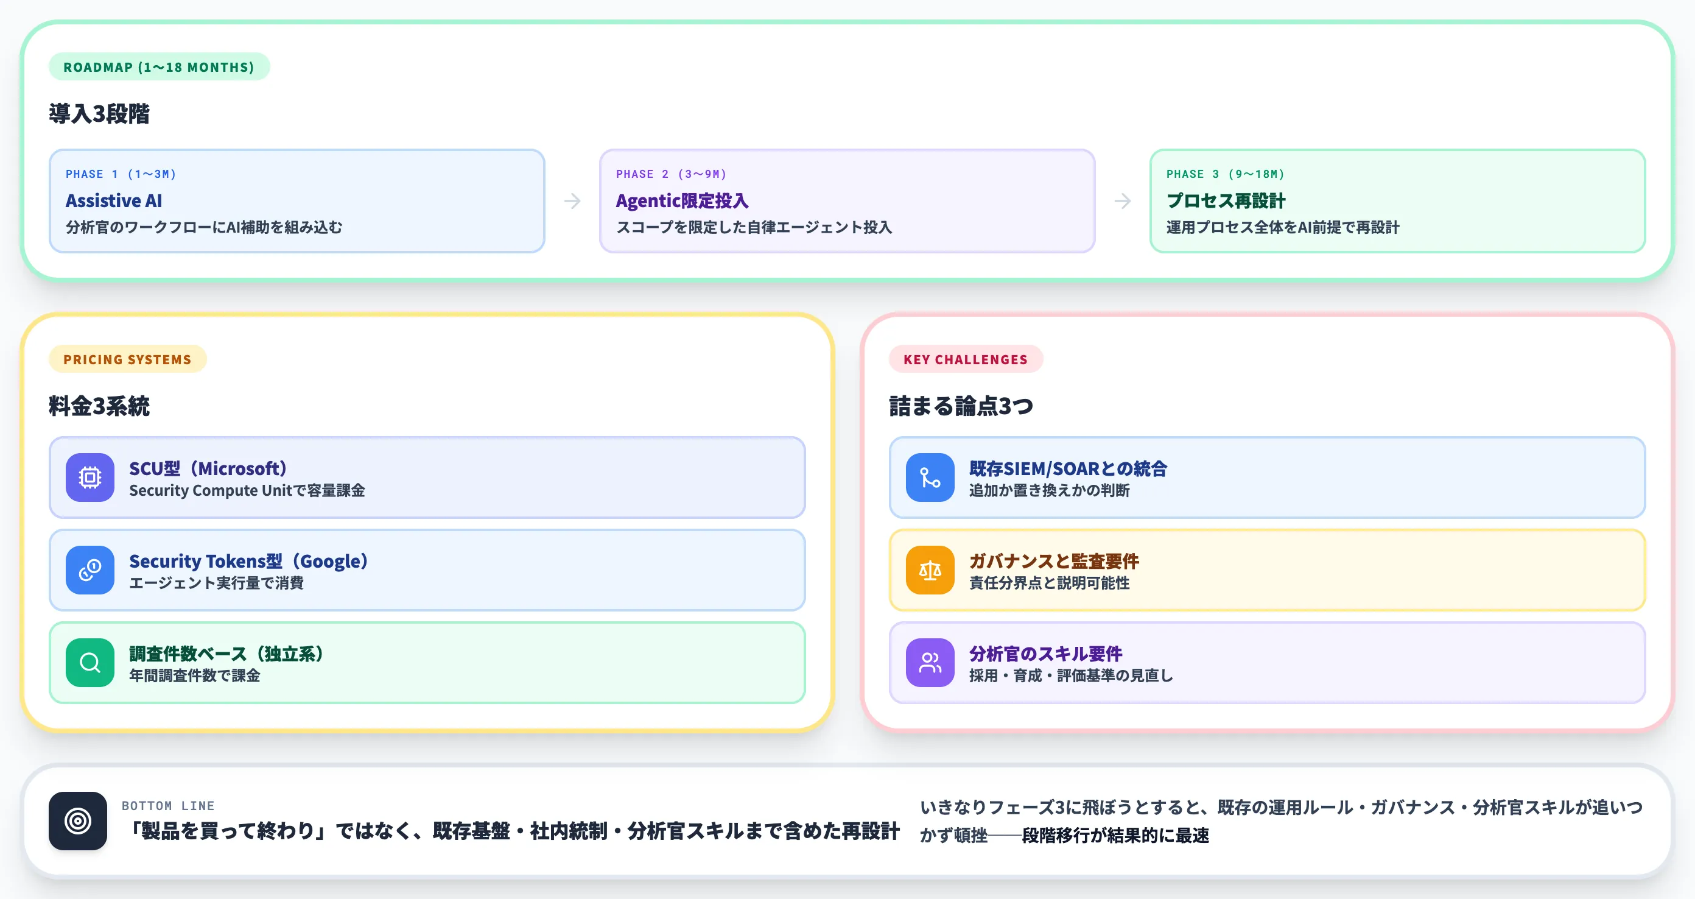This screenshot has width=1695, height=899.
Task: Open the Phase 2 Agentic限定投入 card
Action: (x=847, y=201)
